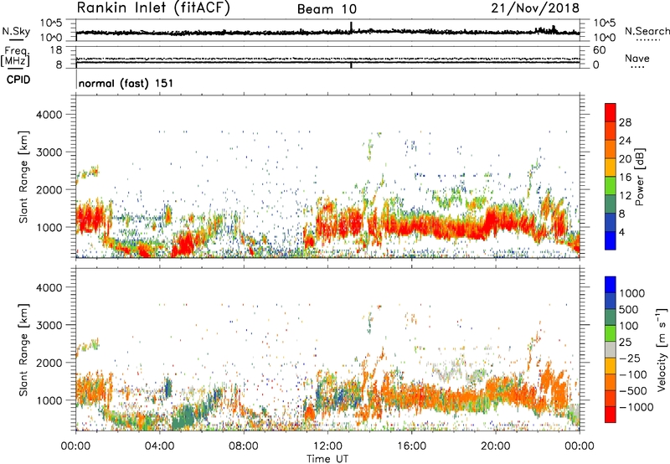Click the power colorbar tick label '16'

click(x=625, y=177)
